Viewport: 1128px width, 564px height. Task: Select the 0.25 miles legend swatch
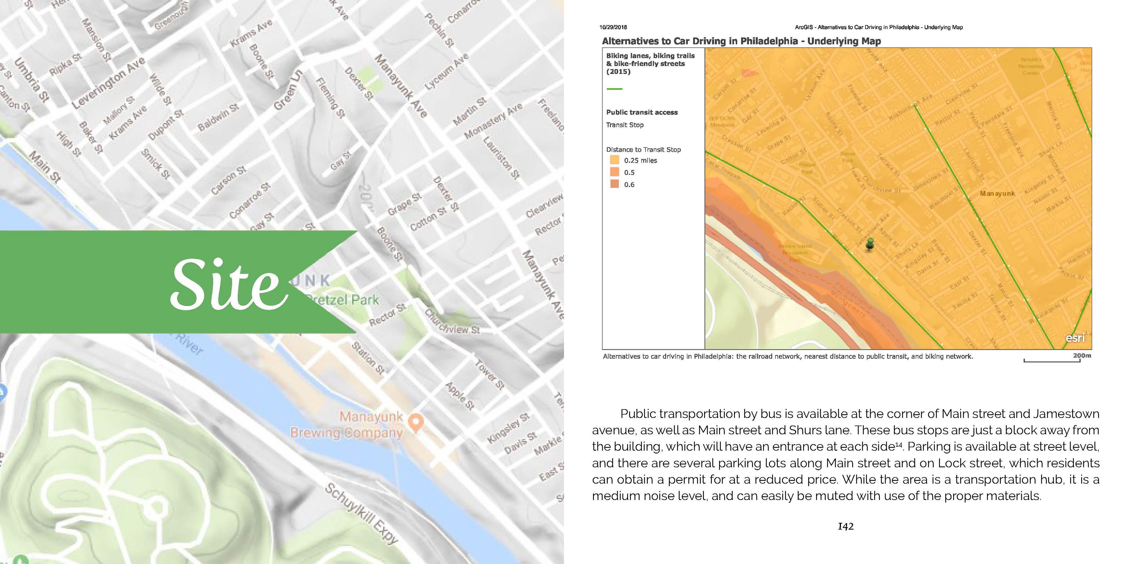point(614,160)
